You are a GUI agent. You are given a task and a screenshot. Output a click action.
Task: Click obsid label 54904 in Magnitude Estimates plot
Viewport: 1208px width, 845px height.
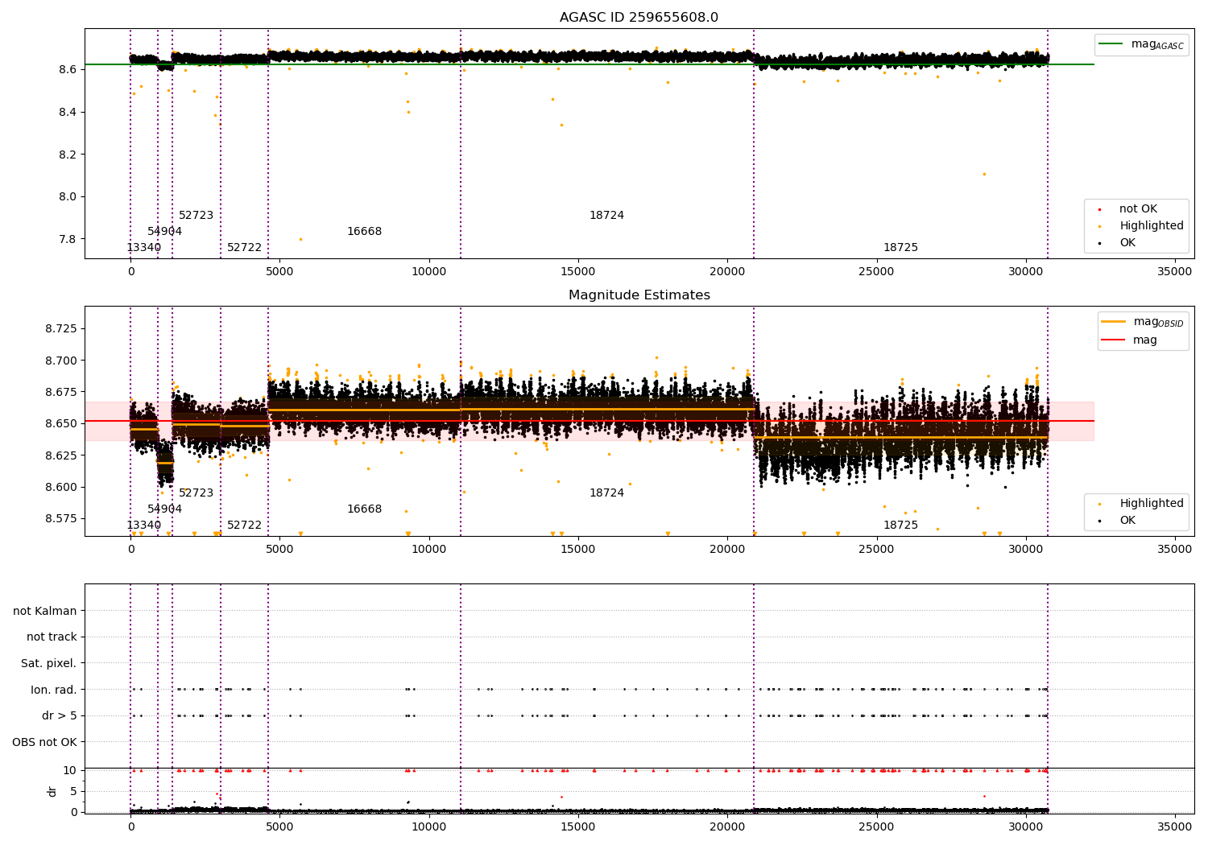(x=164, y=509)
